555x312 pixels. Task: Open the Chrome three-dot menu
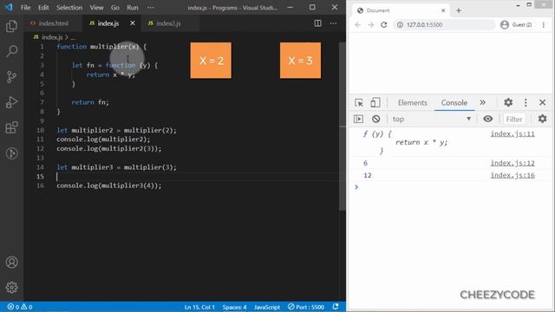coord(544,25)
